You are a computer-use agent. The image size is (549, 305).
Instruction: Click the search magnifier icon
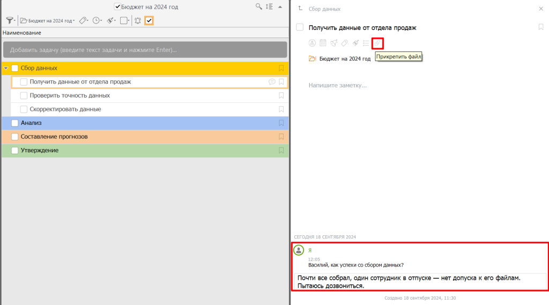tap(259, 6)
